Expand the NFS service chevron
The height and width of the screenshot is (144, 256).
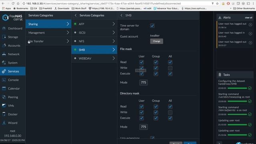(114, 41)
